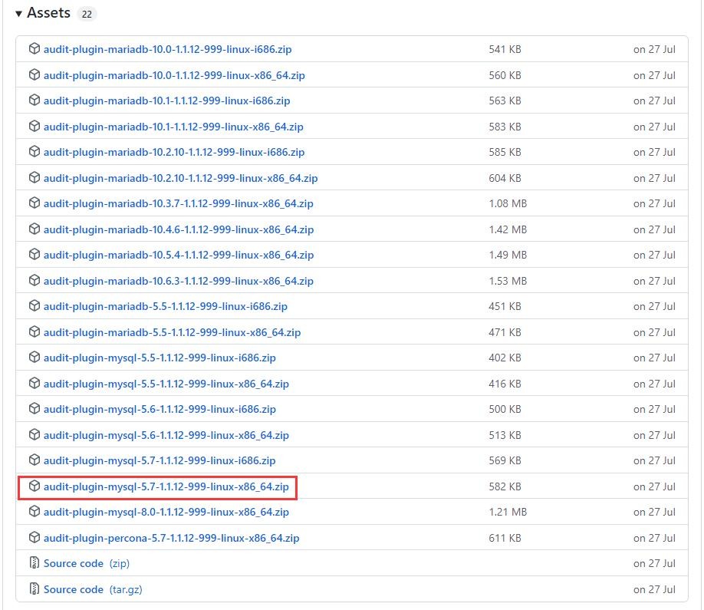The image size is (704, 610).
Task: Download Source code (zip) archive
Action: [x=86, y=564]
